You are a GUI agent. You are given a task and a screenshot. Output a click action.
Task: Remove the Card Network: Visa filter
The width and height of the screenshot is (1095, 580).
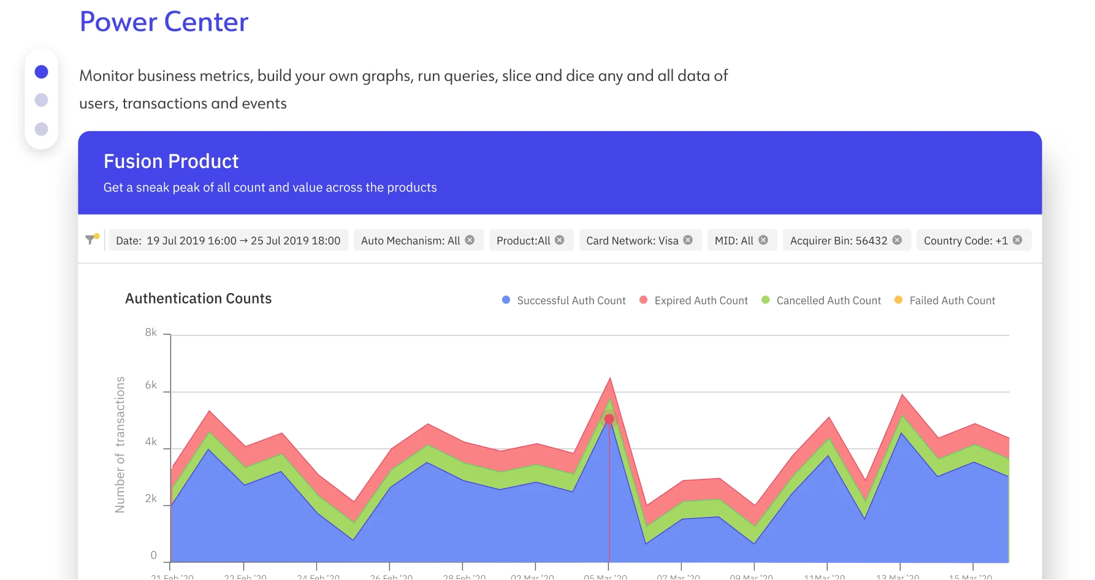coord(688,240)
